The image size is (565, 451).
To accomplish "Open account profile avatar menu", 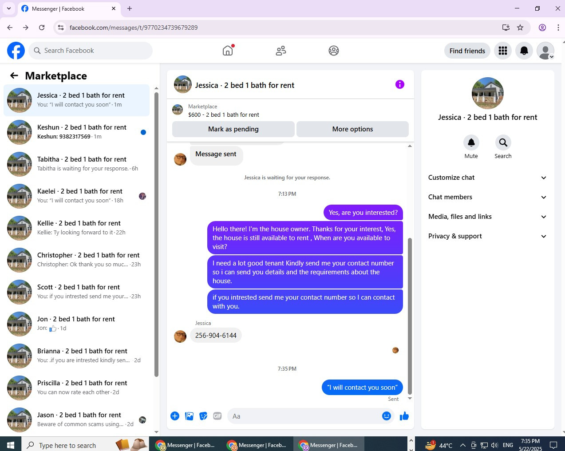I will 545,51.
